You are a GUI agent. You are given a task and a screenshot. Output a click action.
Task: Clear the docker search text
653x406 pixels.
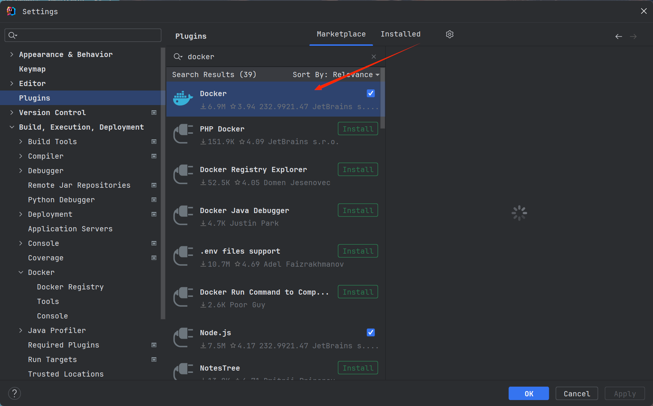coord(374,57)
